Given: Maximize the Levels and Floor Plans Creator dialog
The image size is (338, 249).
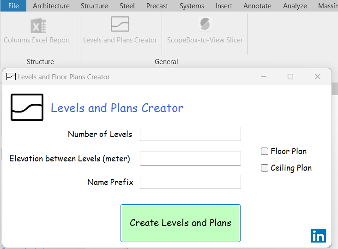Looking at the screenshot, I should coord(290,77).
